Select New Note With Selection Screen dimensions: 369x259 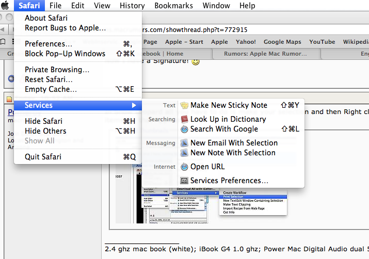241,153
